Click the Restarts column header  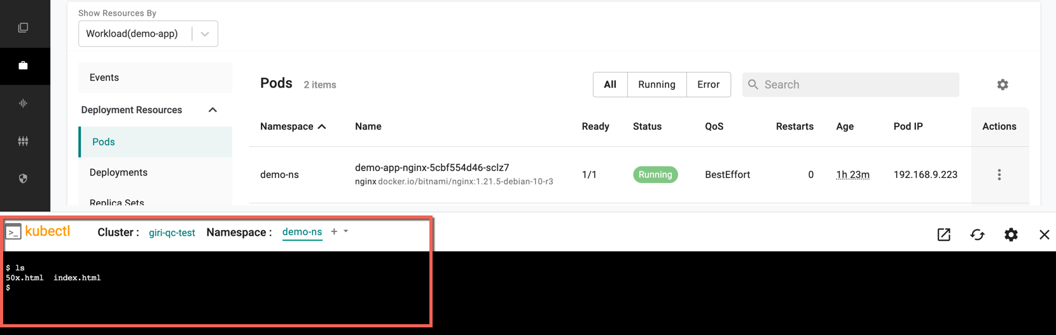pos(795,126)
